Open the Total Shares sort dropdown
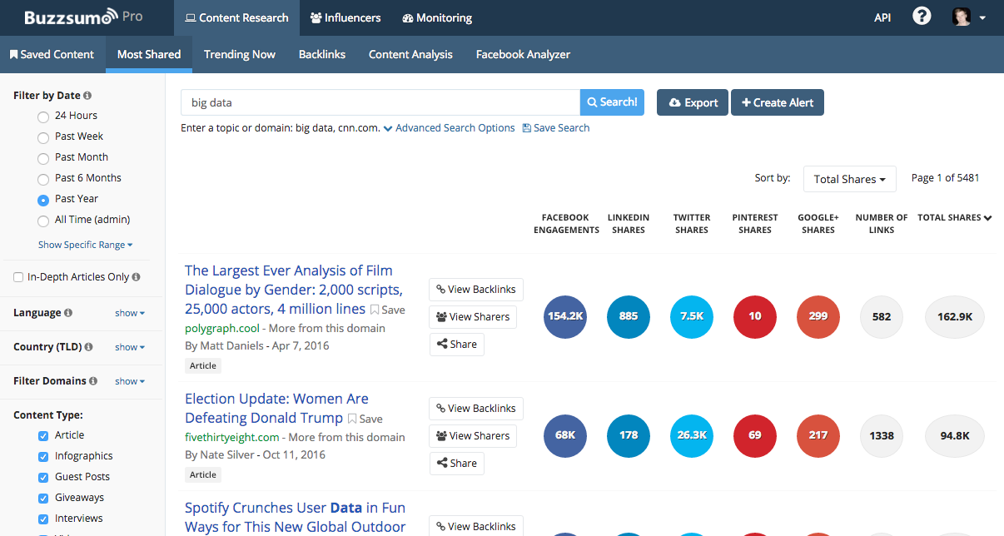The width and height of the screenshot is (1004, 536). 849,178
